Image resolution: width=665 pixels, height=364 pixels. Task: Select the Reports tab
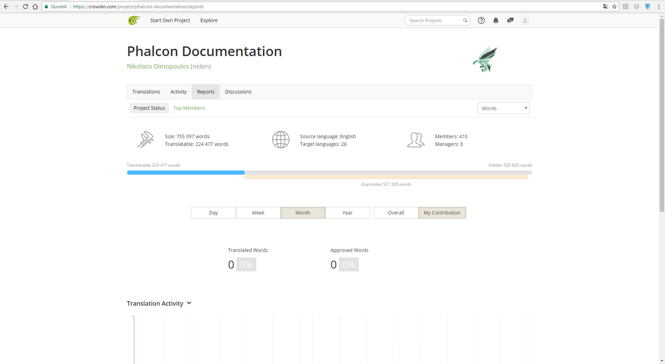206,92
